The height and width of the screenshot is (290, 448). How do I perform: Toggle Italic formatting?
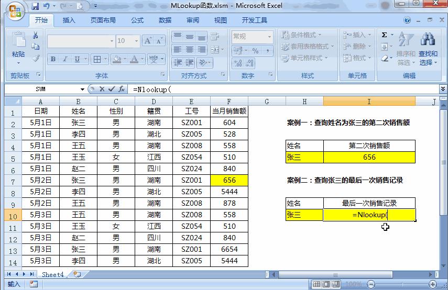[x=65, y=59]
